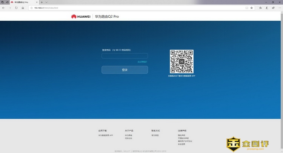Viewport: 283px width, 153px height.
Task: Open the 华为商城 footer link
Action: (x=128, y=135)
